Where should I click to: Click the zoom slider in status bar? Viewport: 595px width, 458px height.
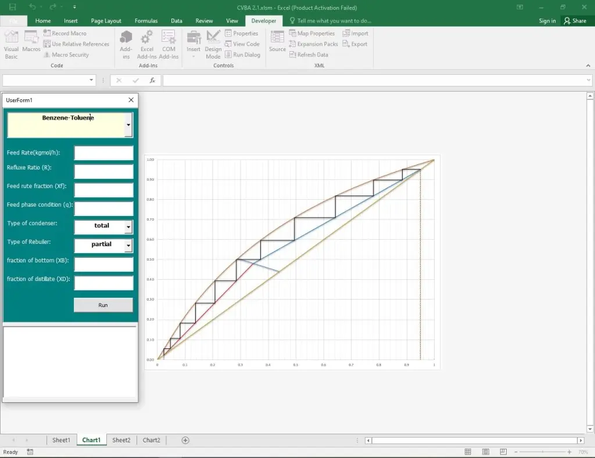543,452
